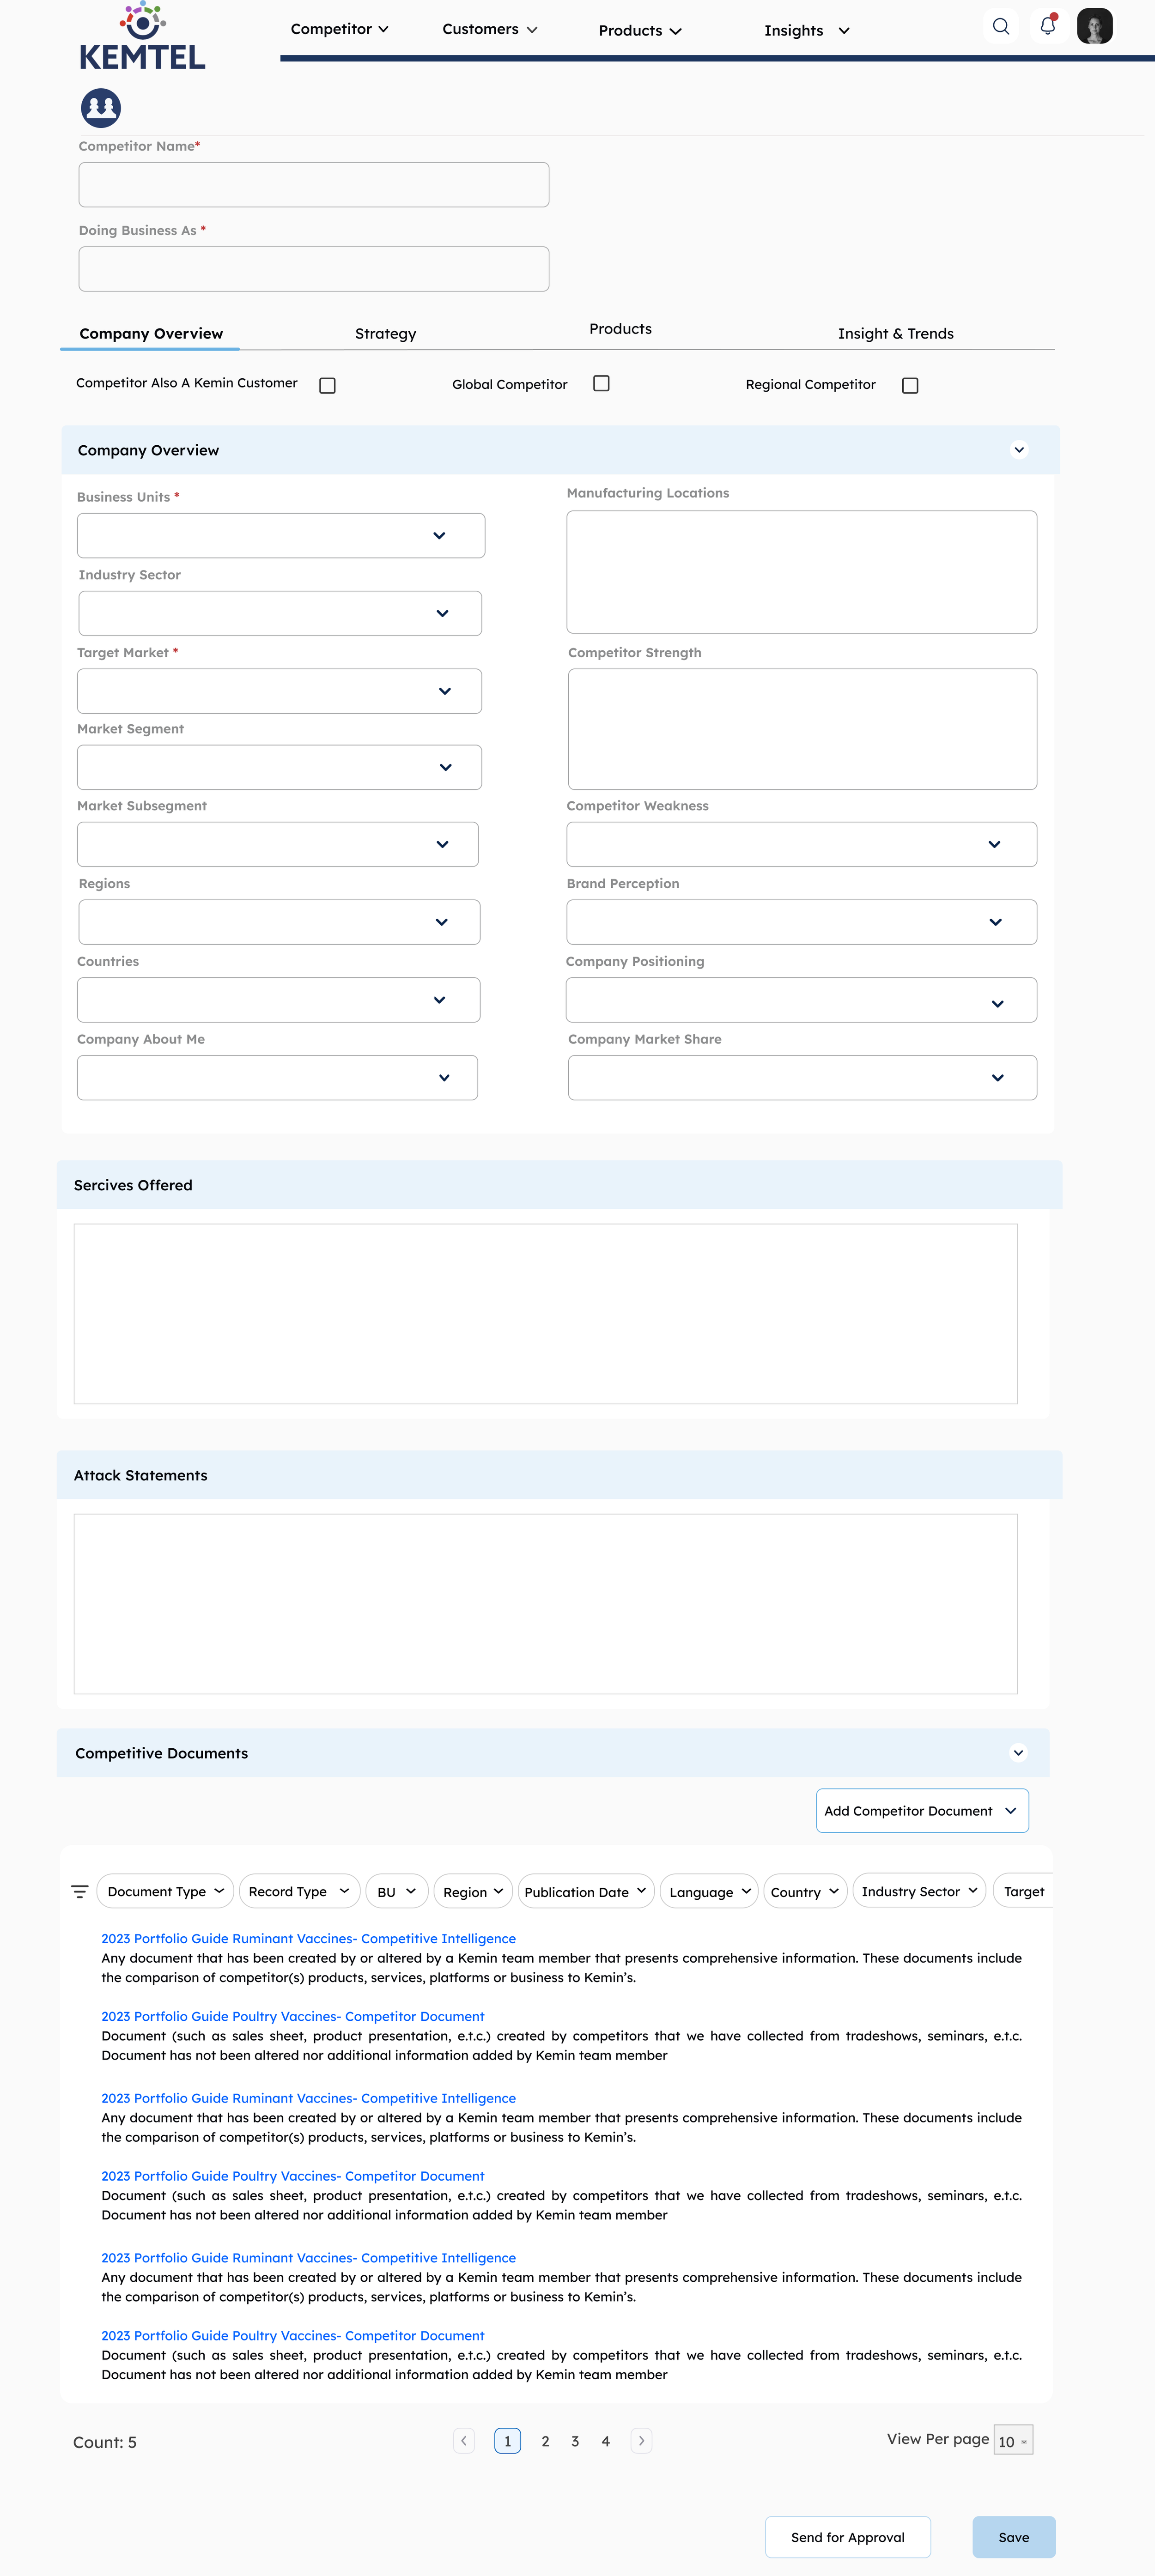Open the Business Units dropdown
1155x2576 pixels.
281,536
